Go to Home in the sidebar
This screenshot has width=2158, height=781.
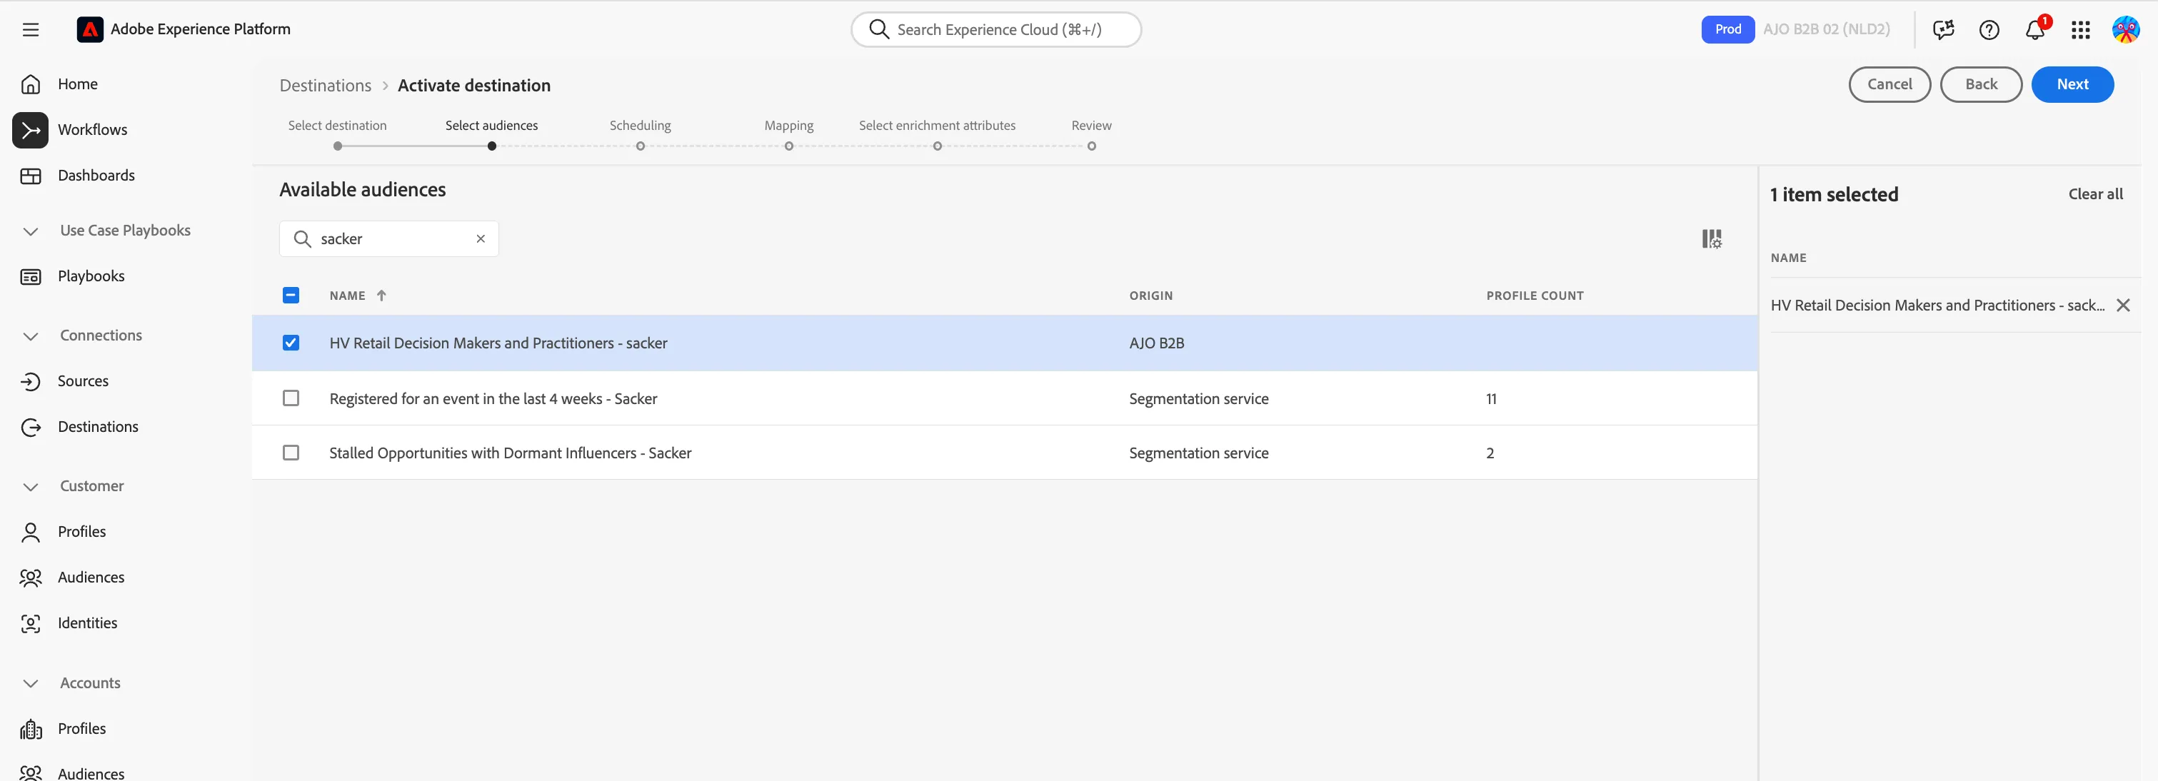(77, 84)
